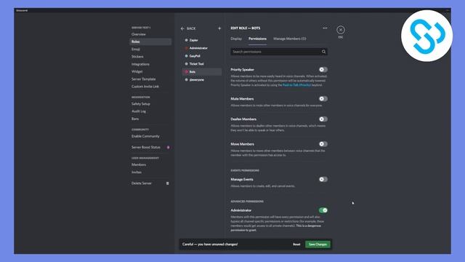This screenshot has height=262, width=465.
Task: Close settings with the ESC circle button
Action: 341,30
